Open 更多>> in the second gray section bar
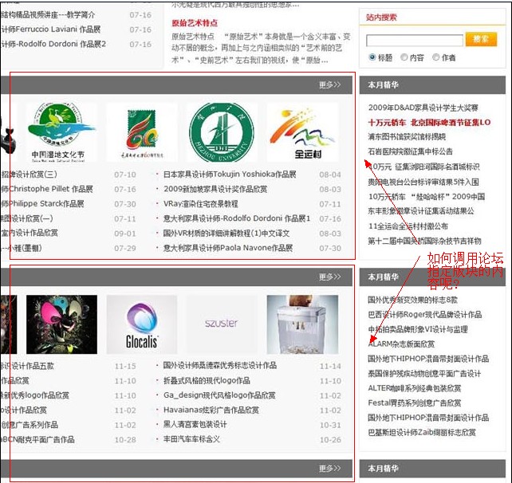This screenshot has height=483, width=512. (329, 277)
